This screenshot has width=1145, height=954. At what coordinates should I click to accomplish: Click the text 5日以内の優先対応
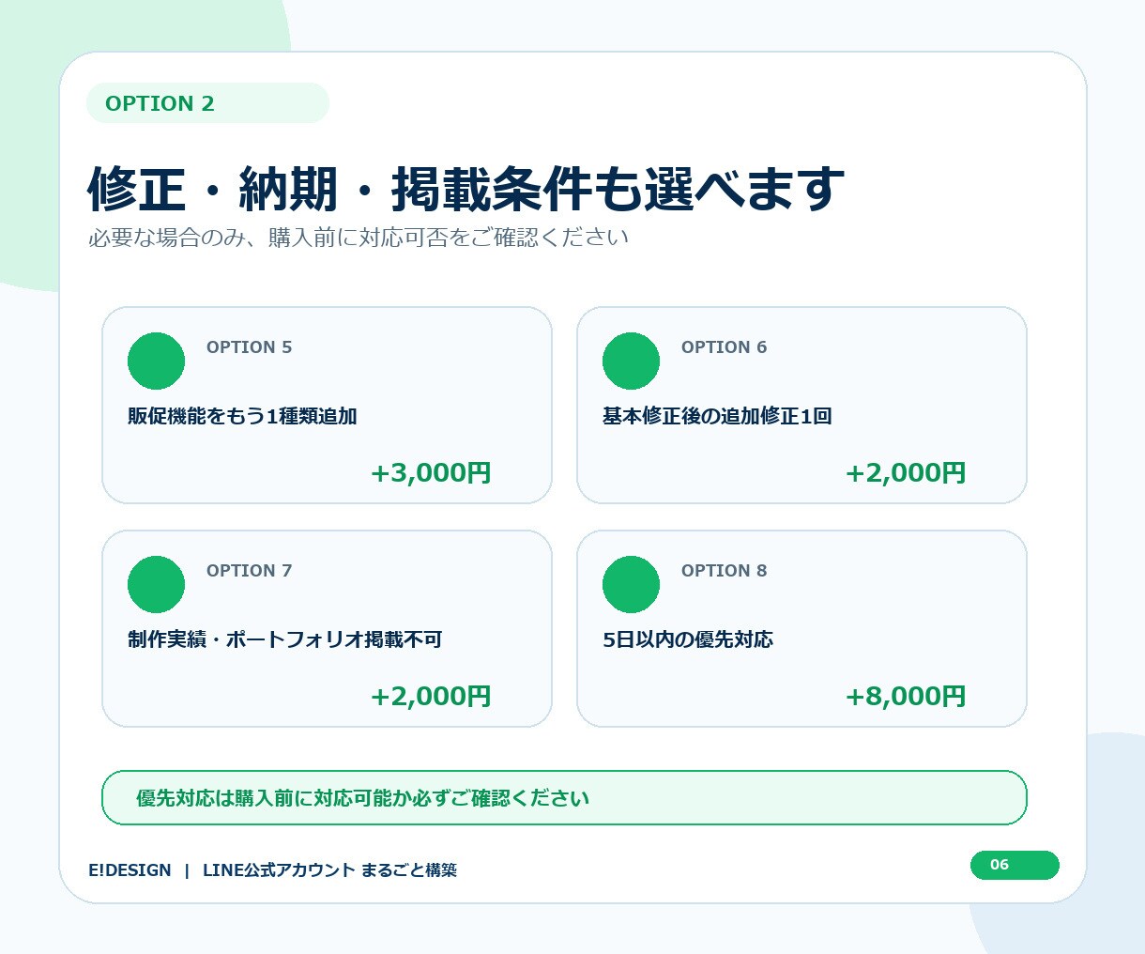tap(688, 639)
